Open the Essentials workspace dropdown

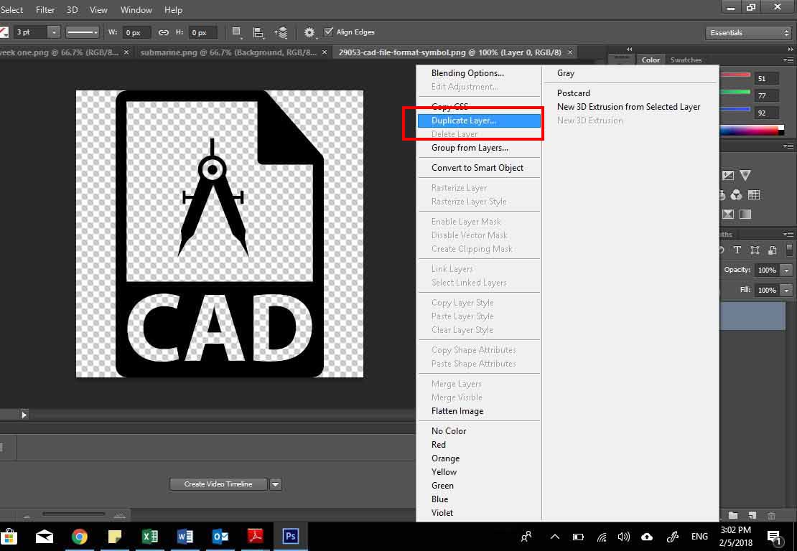point(749,33)
